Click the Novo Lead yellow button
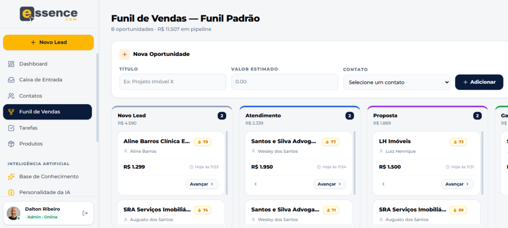508x228 pixels. pyautogui.click(x=48, y=43)
